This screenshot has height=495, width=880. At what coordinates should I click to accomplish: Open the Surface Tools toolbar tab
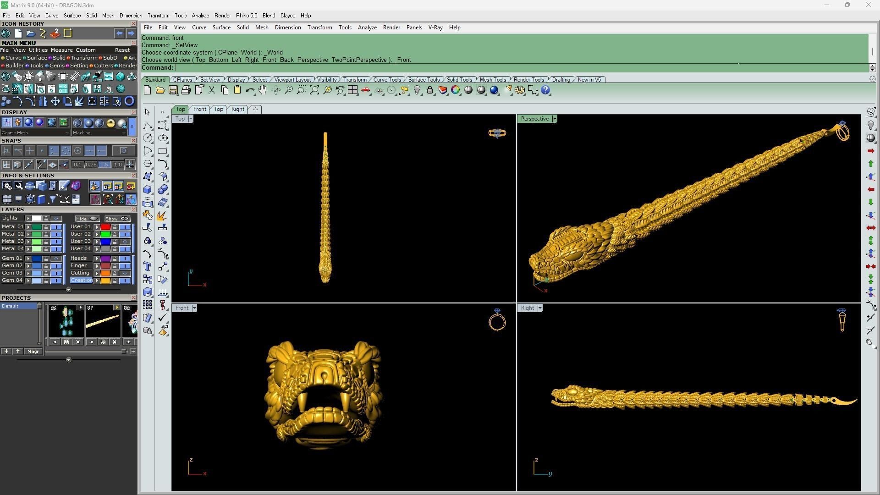423,80
